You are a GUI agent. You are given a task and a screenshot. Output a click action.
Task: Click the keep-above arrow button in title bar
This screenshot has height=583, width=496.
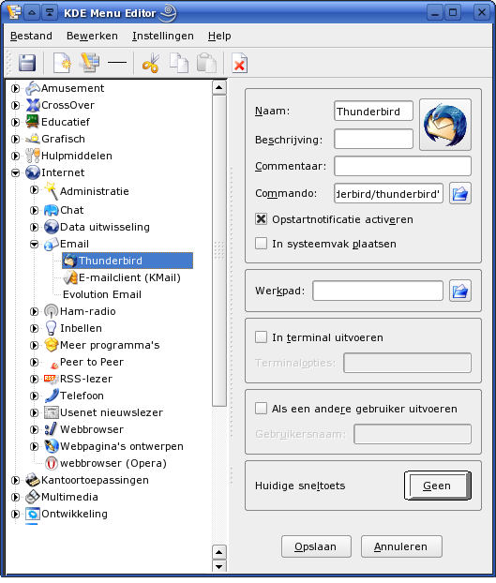click(x=32, y=12)
